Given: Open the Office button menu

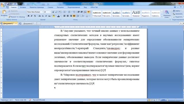Looking at the screenshot, I should click(x=3, y=5).
